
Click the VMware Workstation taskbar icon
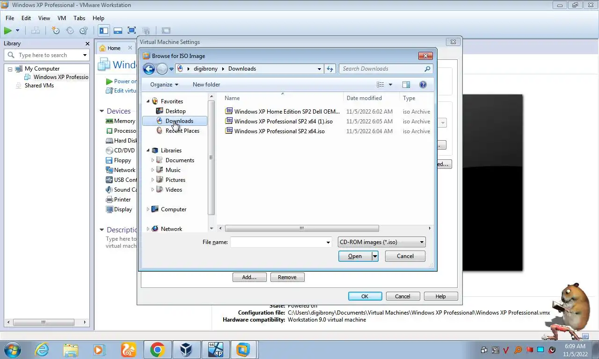[x=244, y=350]
